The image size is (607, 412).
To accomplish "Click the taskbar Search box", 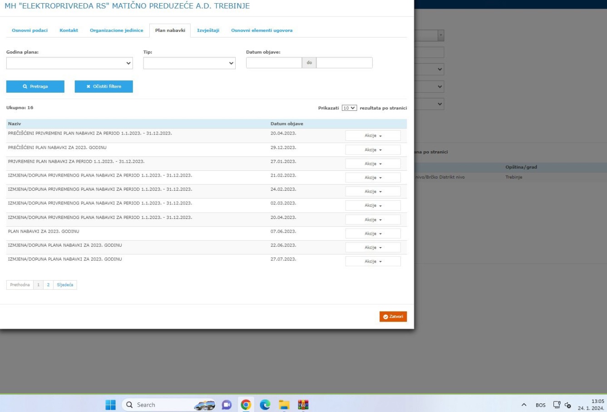I will [169, 405].
